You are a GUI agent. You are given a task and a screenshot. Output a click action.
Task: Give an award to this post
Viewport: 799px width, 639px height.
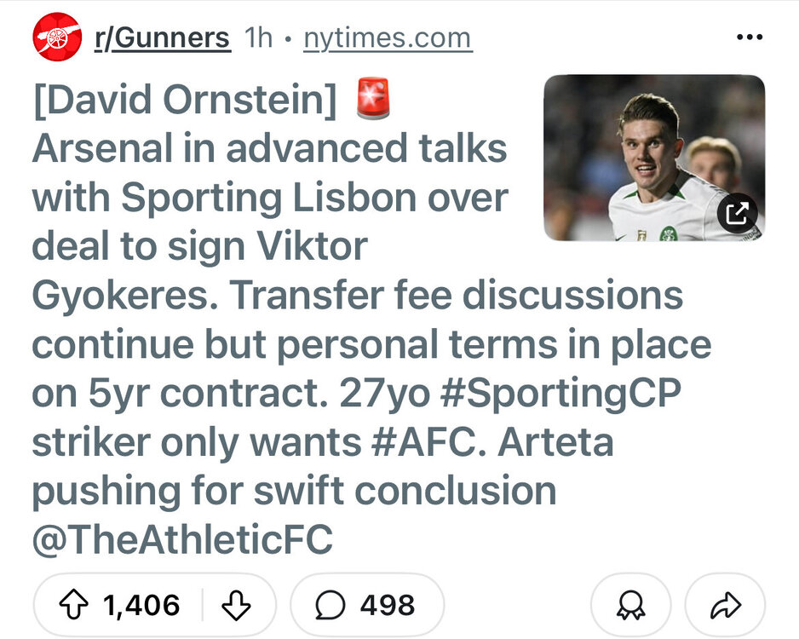pos(630,605)
